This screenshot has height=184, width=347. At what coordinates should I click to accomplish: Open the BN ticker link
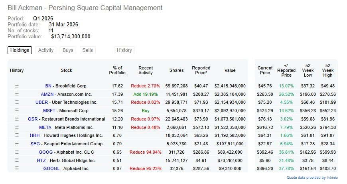click(48, 86)
